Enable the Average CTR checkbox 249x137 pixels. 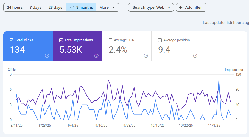coord(110,40)
